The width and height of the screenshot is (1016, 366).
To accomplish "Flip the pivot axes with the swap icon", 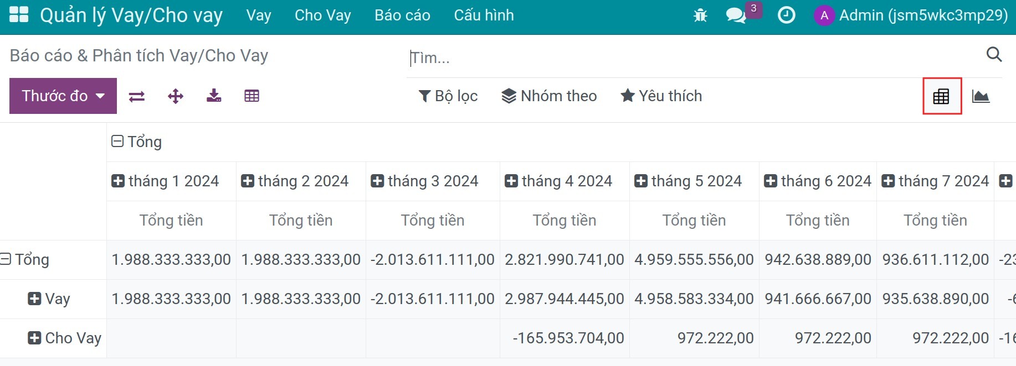I will (x=137, y=96).
